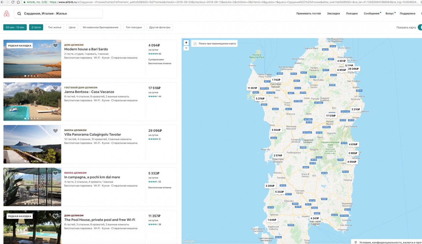The width and height of the screenshot is (422, 244).
Task: Click the 29 096₽ map price marker
Action: (x=353, y=69)
